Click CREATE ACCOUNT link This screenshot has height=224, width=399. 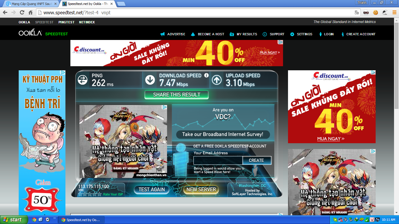click(x=361, y=34)
